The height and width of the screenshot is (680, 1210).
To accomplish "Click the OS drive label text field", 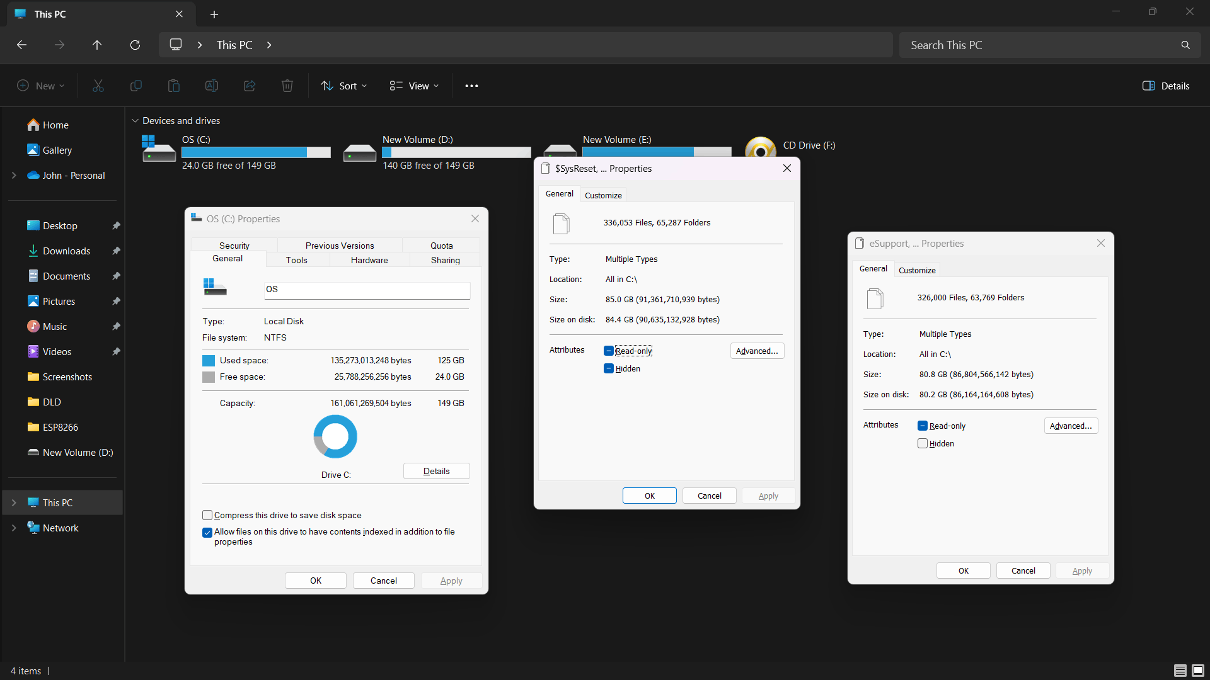I will [x=367, y=290].
